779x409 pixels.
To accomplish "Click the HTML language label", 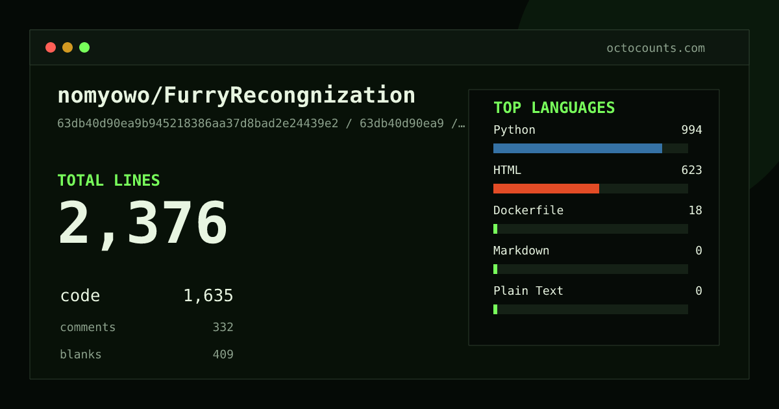I will [x=507, y=170].
